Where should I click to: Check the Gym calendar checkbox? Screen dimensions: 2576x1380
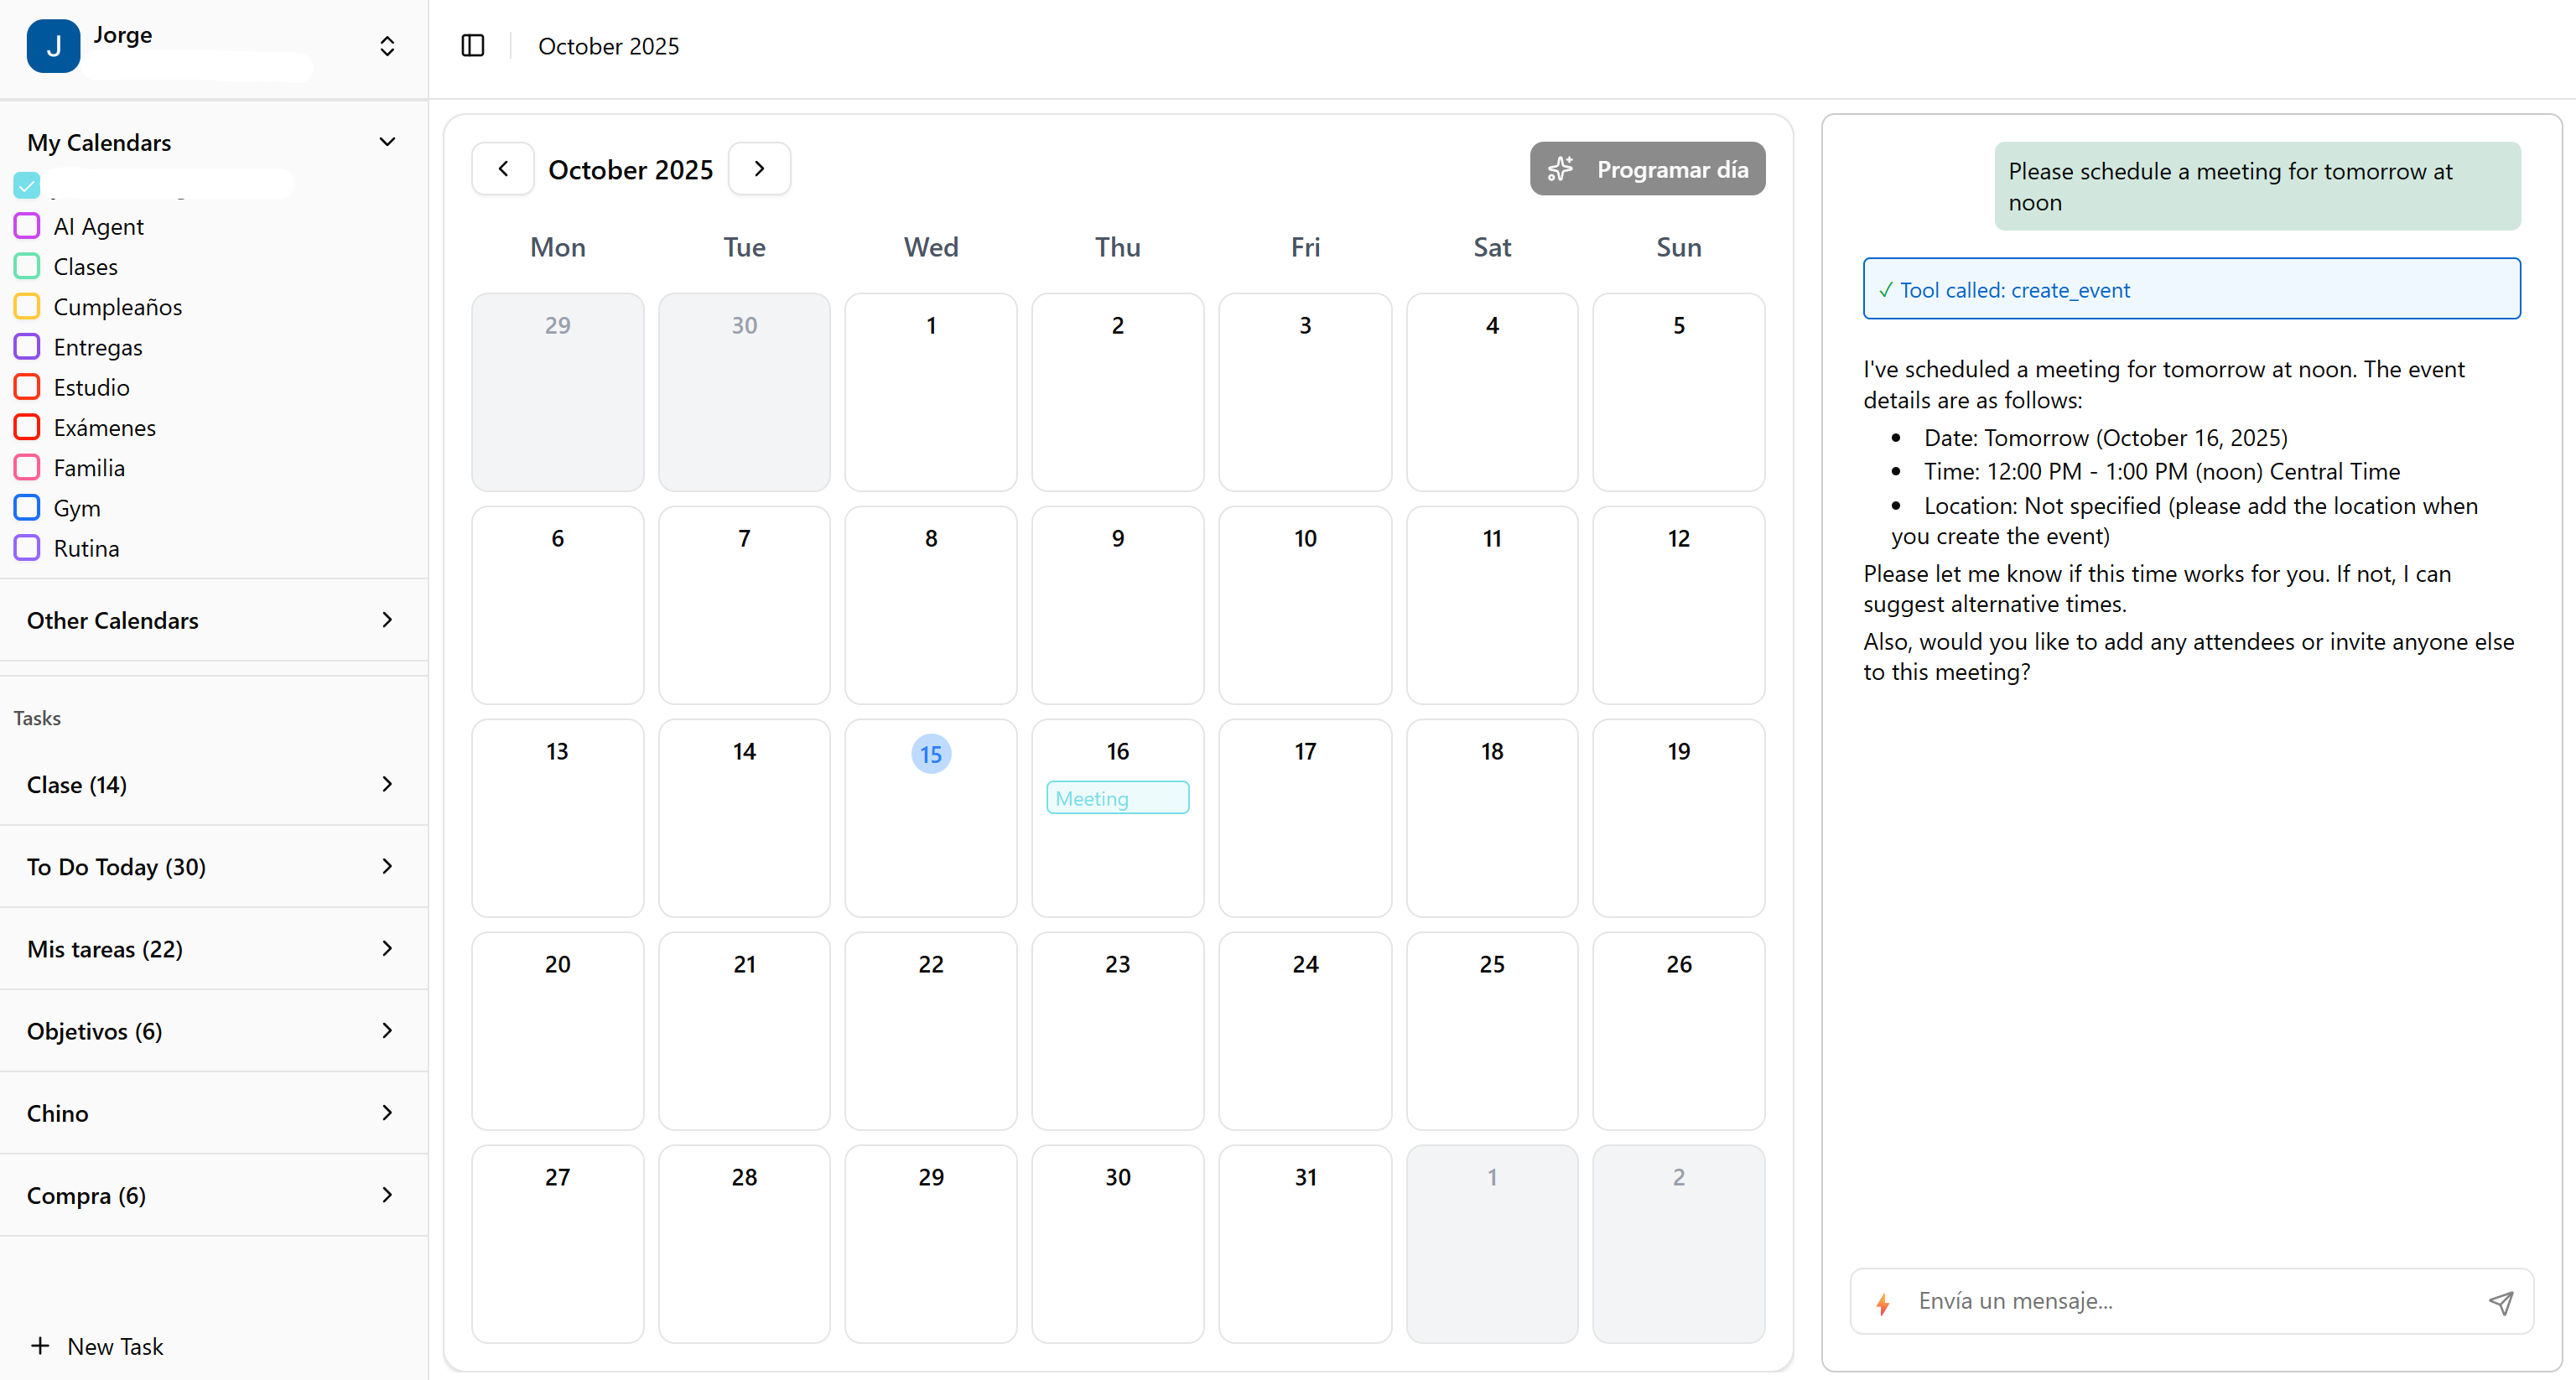(x=27, y=507)
